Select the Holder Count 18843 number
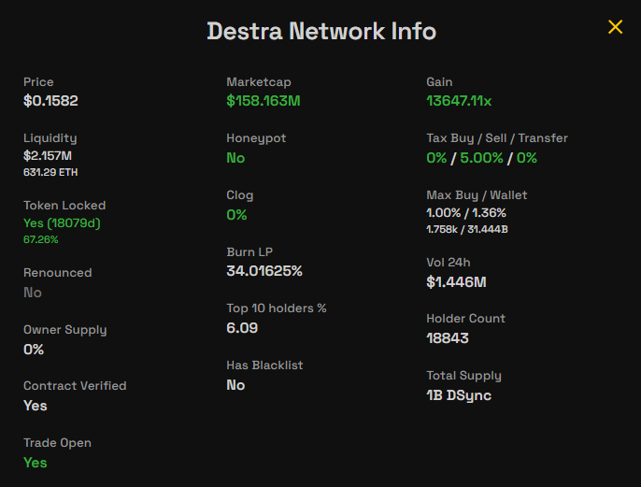The width and height of the screenshot is (641, 487). (448, 338)
